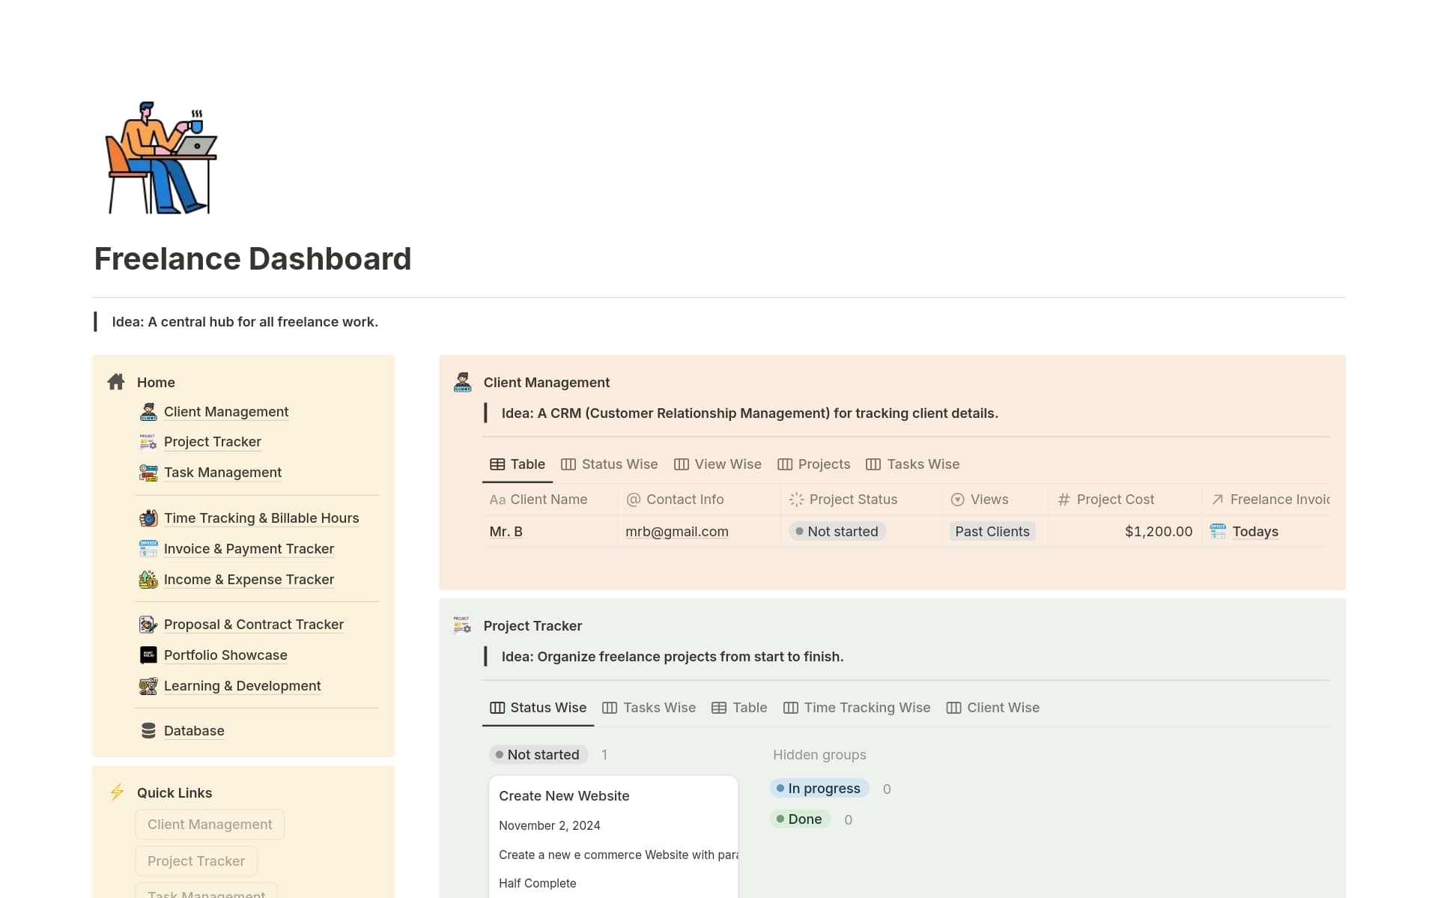This screenshot has width=1438, height=898.
Task: Click the Home icon in the sidebar
Action: (116, 382)
